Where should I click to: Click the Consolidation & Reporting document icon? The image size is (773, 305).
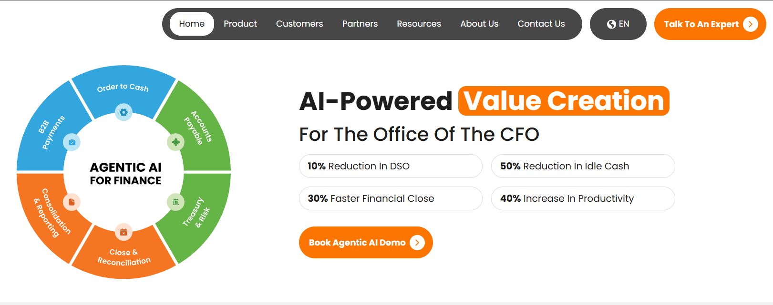[x=72, y=202]
